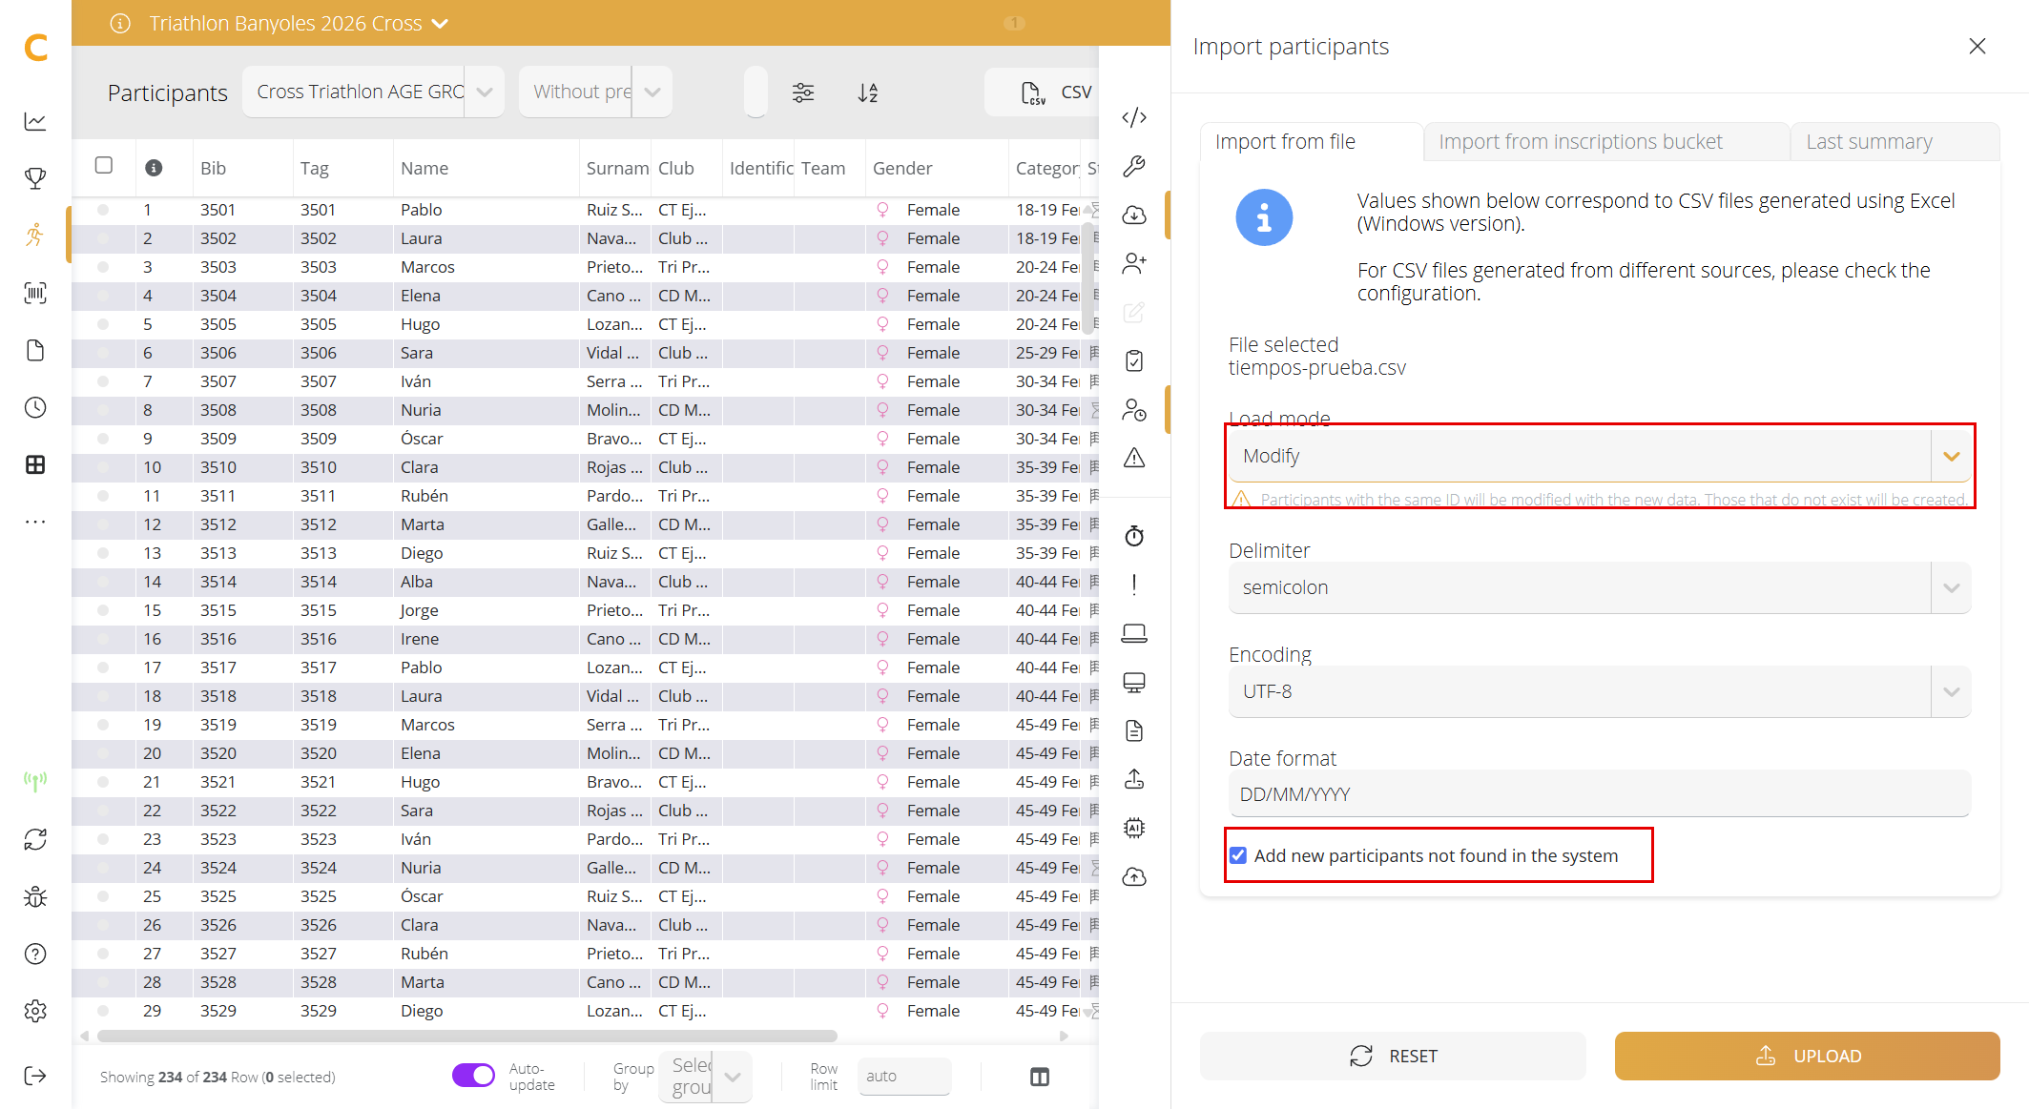Open the bug report sidebar icon
The image size is (2029, 1109).
tap(35, 896)
